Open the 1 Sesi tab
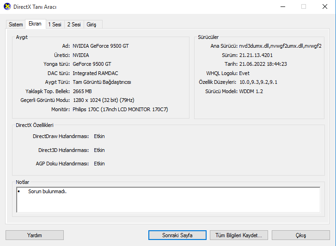The image size is (336, 246). click(x=55, y=25)
